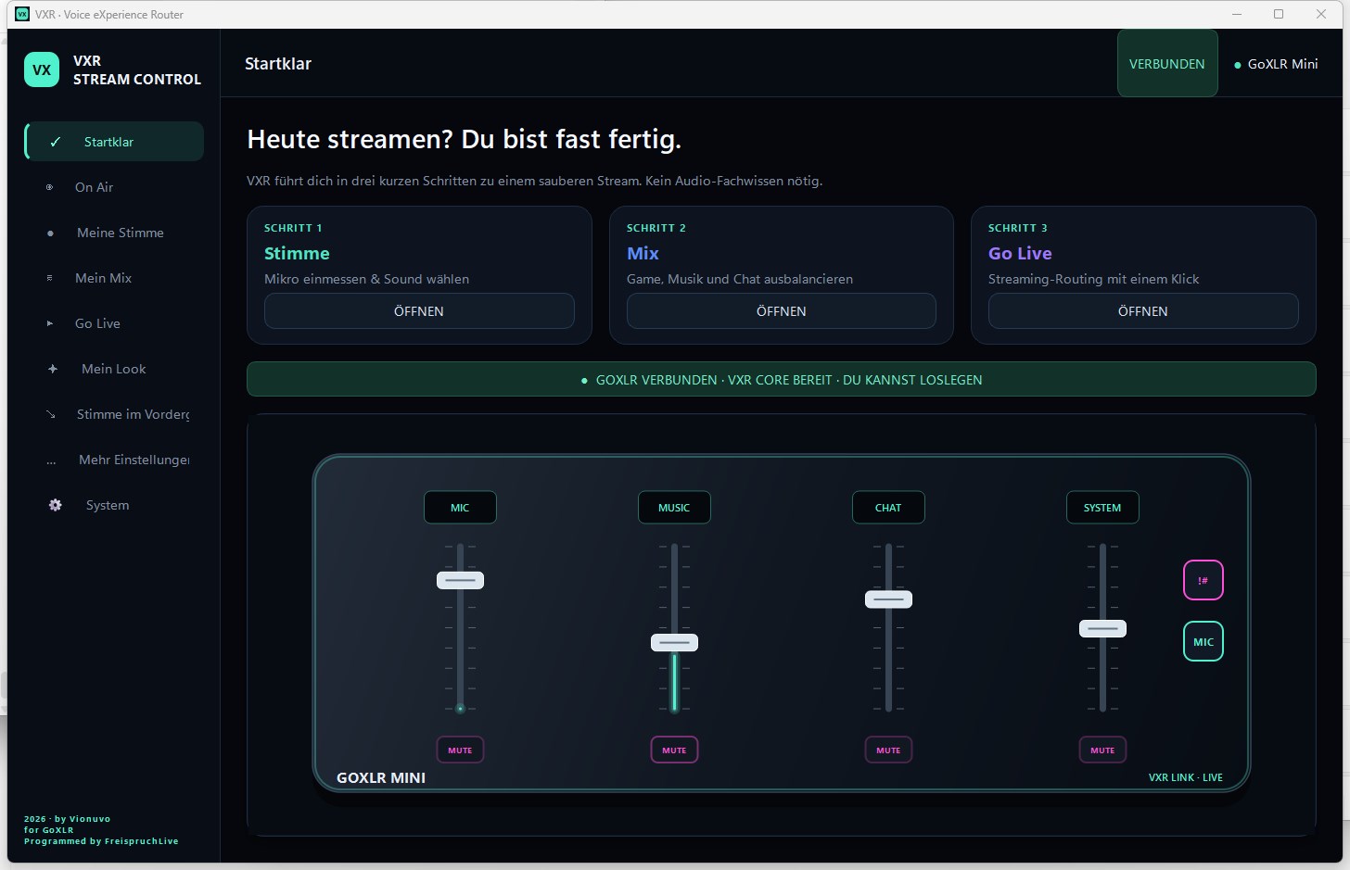Click the play triangle icon beside Go Live

(x=50, y=323)
